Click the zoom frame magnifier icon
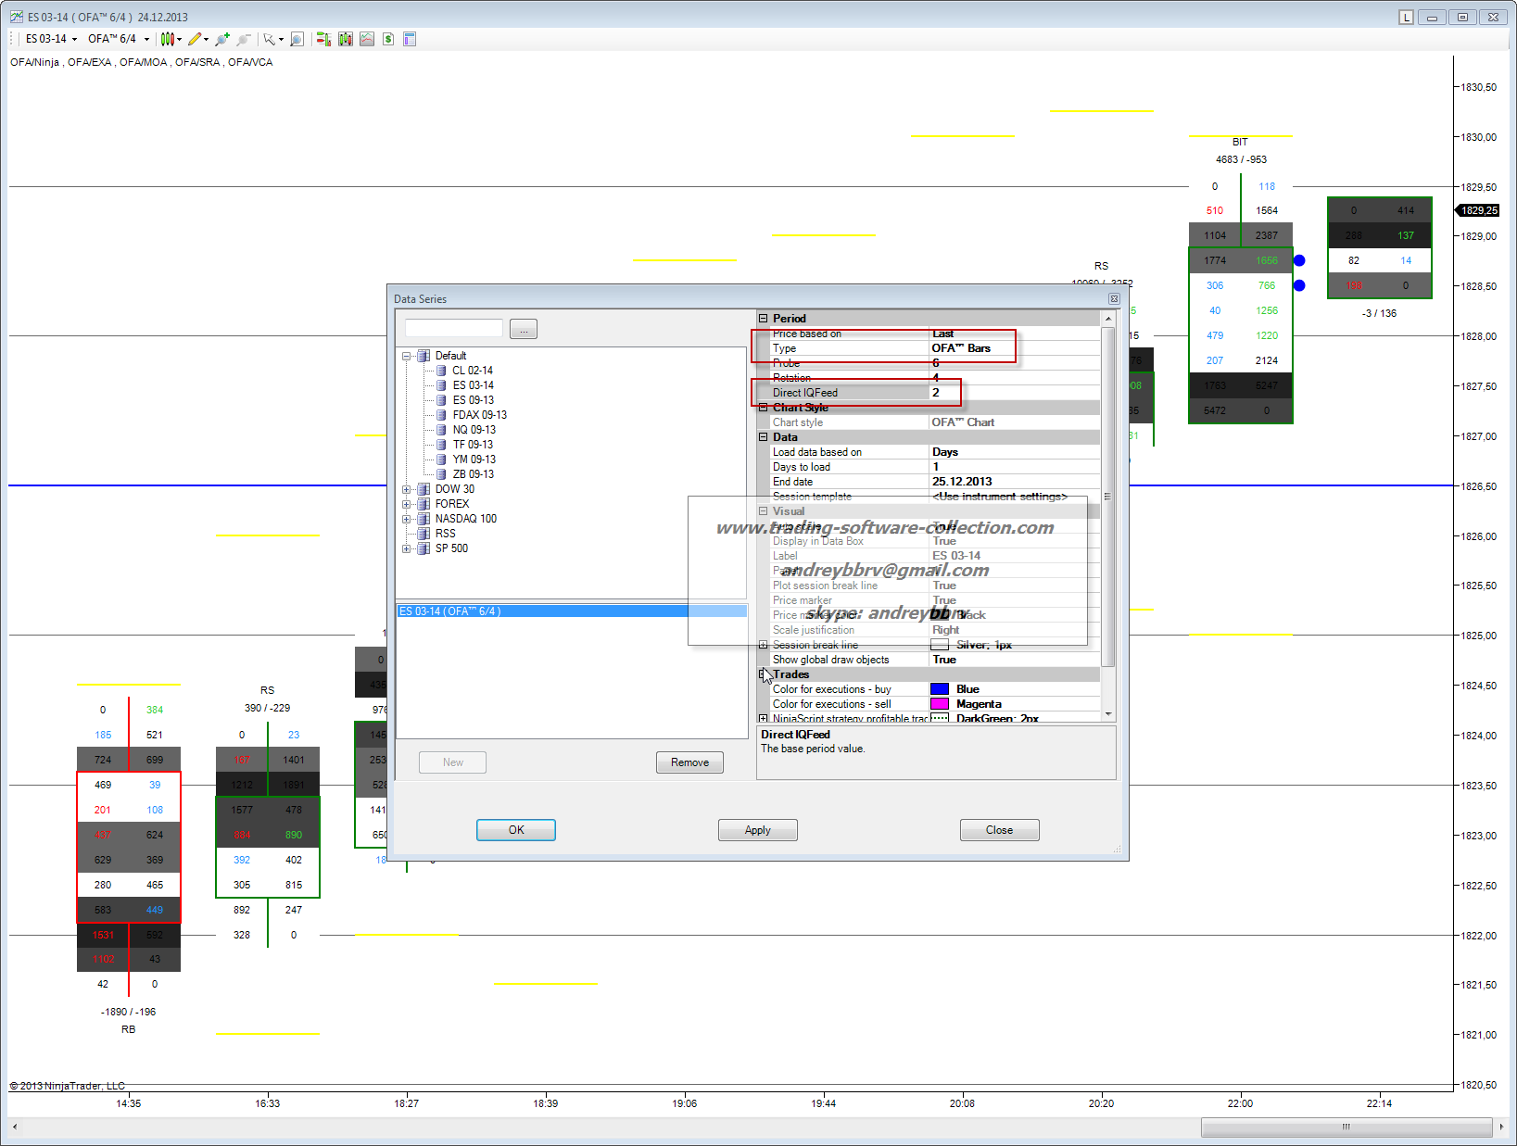 [x=297, y=39]
